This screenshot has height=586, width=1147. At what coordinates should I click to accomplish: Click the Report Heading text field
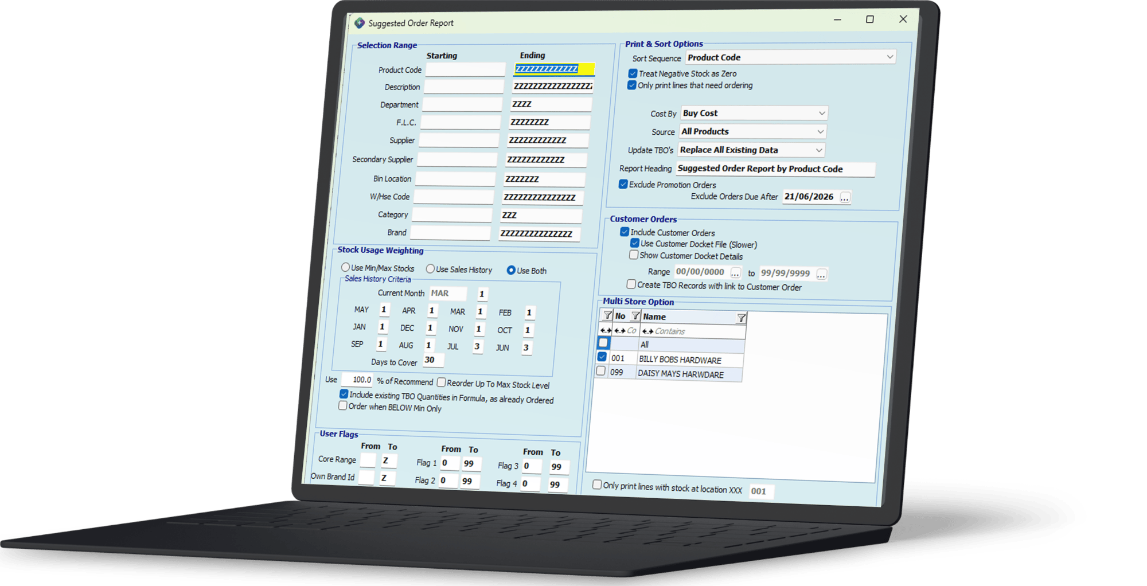tap(775, 169)
